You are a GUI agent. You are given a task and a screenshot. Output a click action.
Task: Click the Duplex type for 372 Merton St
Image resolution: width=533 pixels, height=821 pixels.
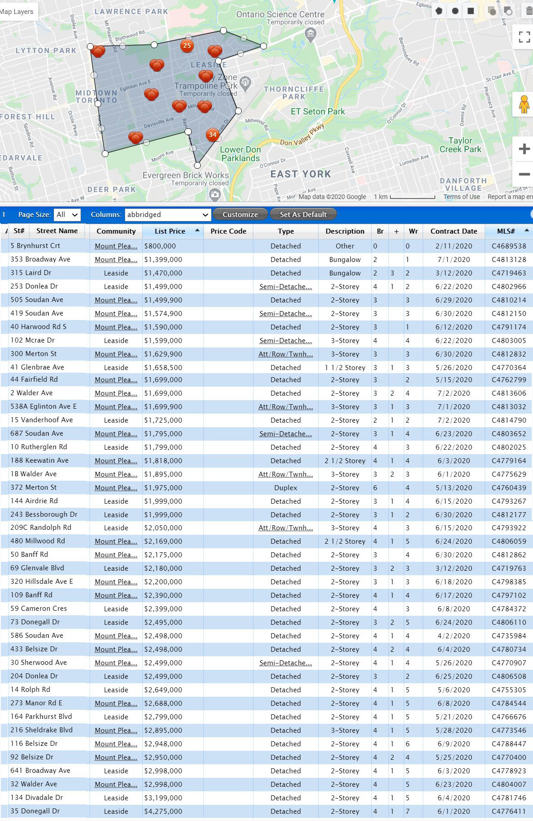coord(286,488)
